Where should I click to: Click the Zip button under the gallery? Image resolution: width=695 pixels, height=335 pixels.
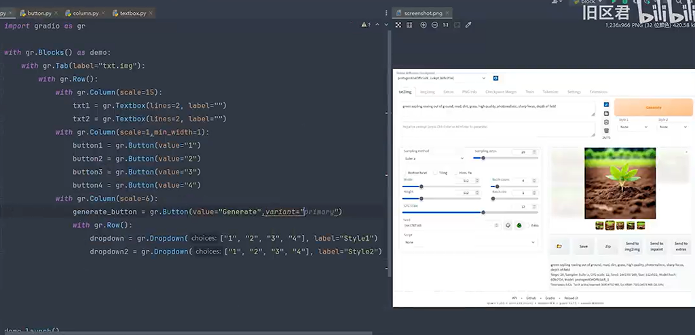(x=607, y=246)
